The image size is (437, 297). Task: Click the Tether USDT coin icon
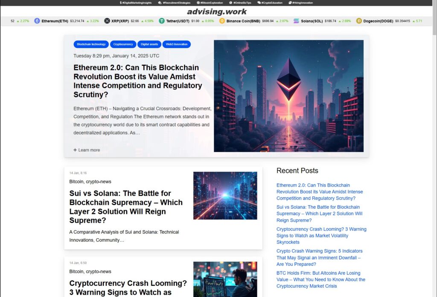pyautogui.click(x=162, y=21)
